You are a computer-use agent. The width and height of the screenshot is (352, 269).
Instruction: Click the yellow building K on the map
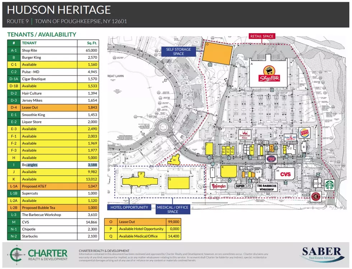pos(229,172)
